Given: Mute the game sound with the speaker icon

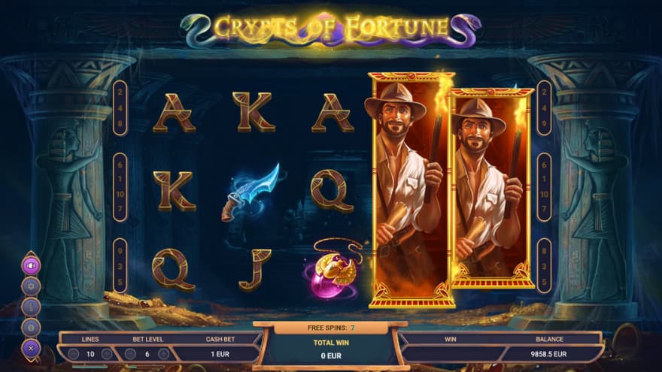Looking at the screenshot, I should pyautogui.click(x=32, y=266).
